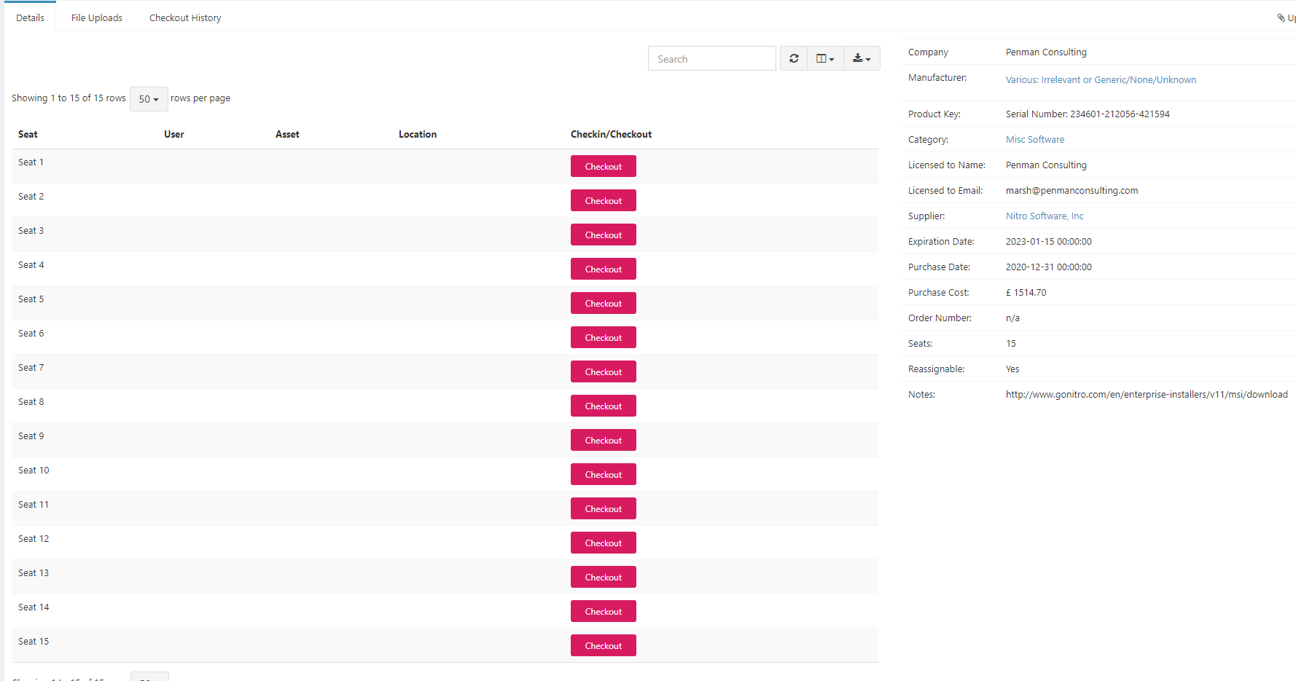Click the gonitro.com download notes link
The width and height of the screenshot is (1296, 681).
pos(1146,394)
